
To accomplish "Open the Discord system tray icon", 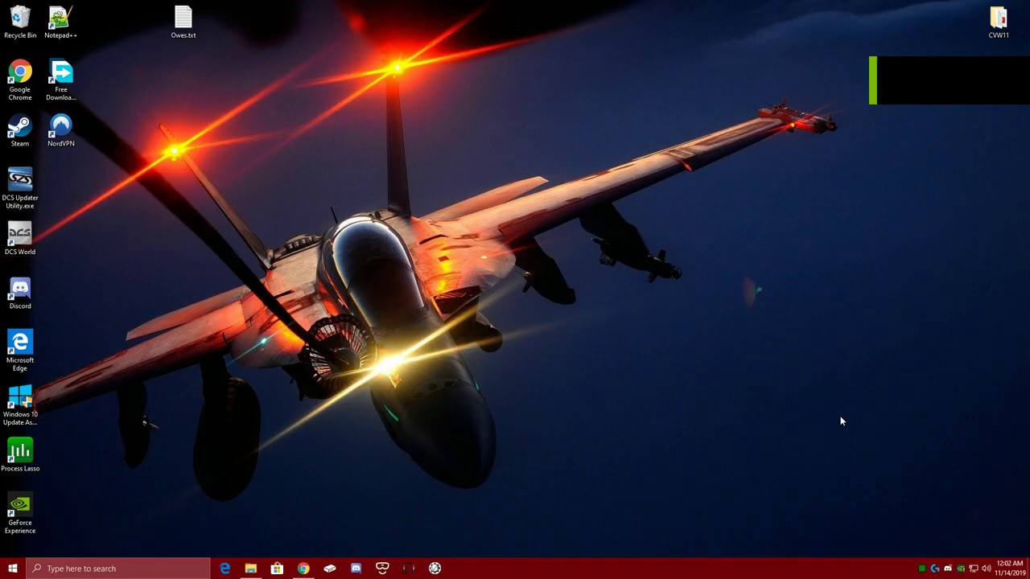I will 948,569.
